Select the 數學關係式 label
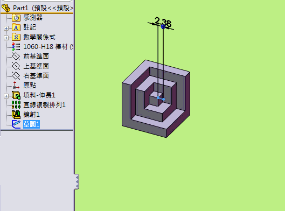This screenshot has width=285, height=211. pos(39,37)
